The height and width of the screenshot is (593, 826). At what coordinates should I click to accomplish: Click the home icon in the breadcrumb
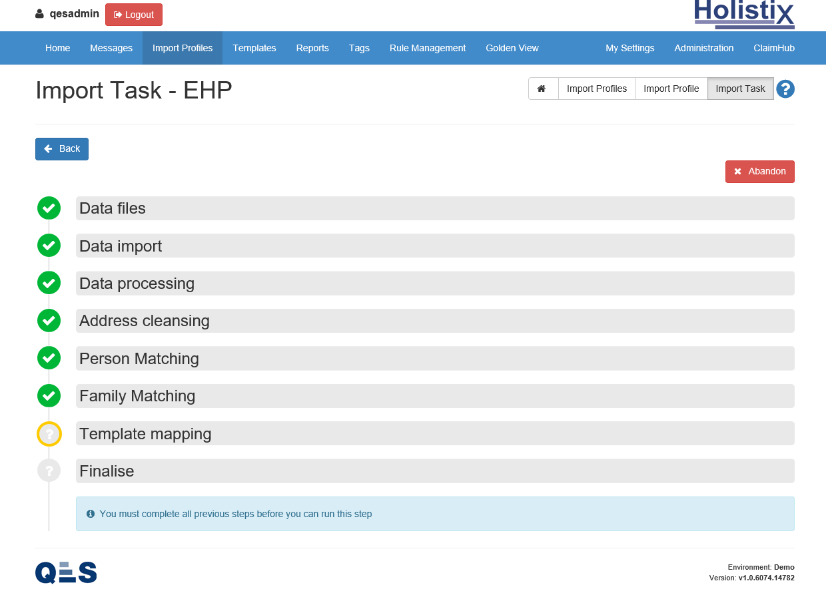[x=542, y=89]
